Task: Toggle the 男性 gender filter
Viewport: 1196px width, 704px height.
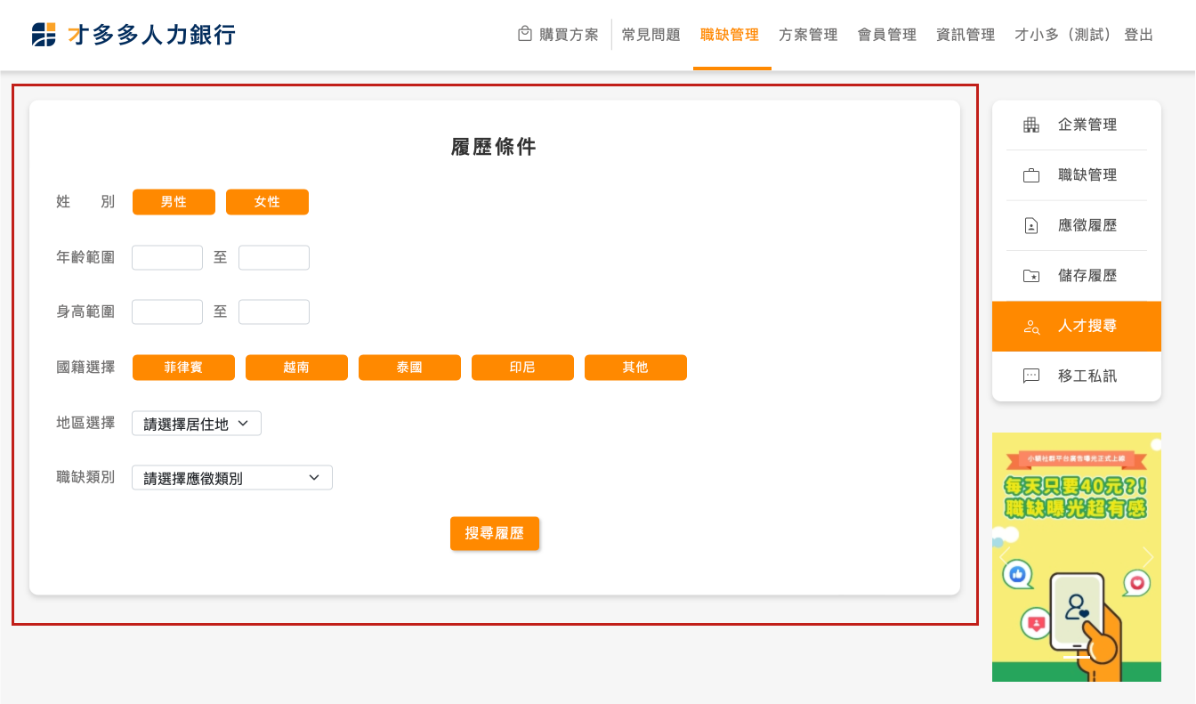Action: [x=174, y=202]
